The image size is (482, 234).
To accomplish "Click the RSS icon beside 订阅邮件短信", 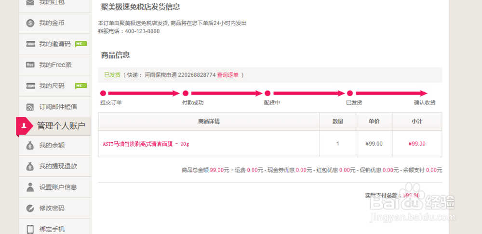I will tap(30, 107).
